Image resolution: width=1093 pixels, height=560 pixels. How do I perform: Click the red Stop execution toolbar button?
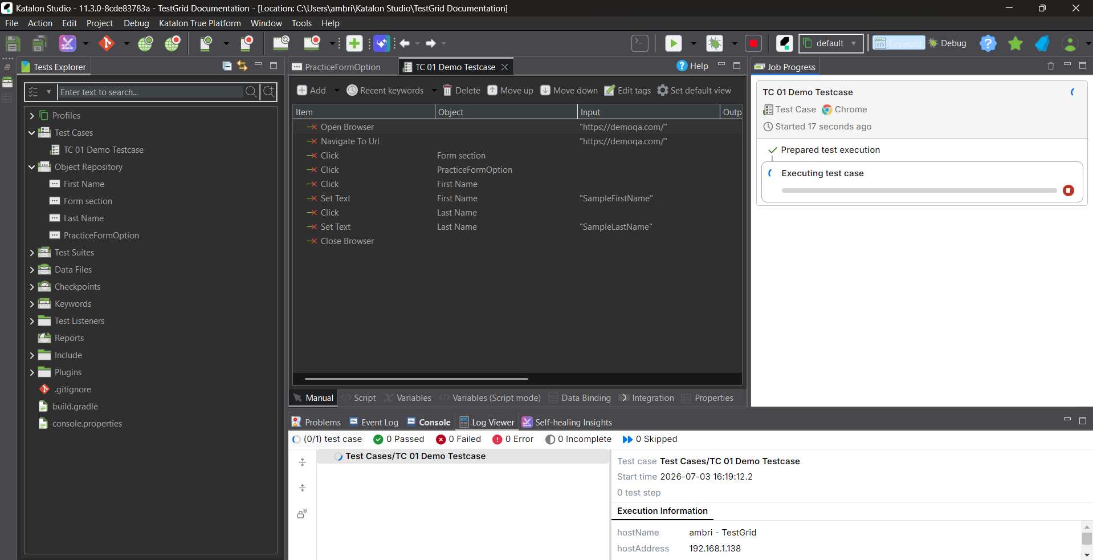[753, 43]
